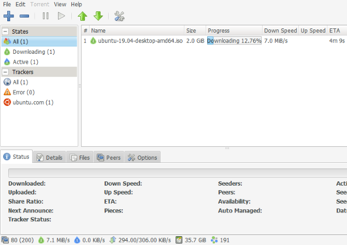Select All (1) under Trackers
The height and width of the screenshot is (245, 347).
coord(39,82)
